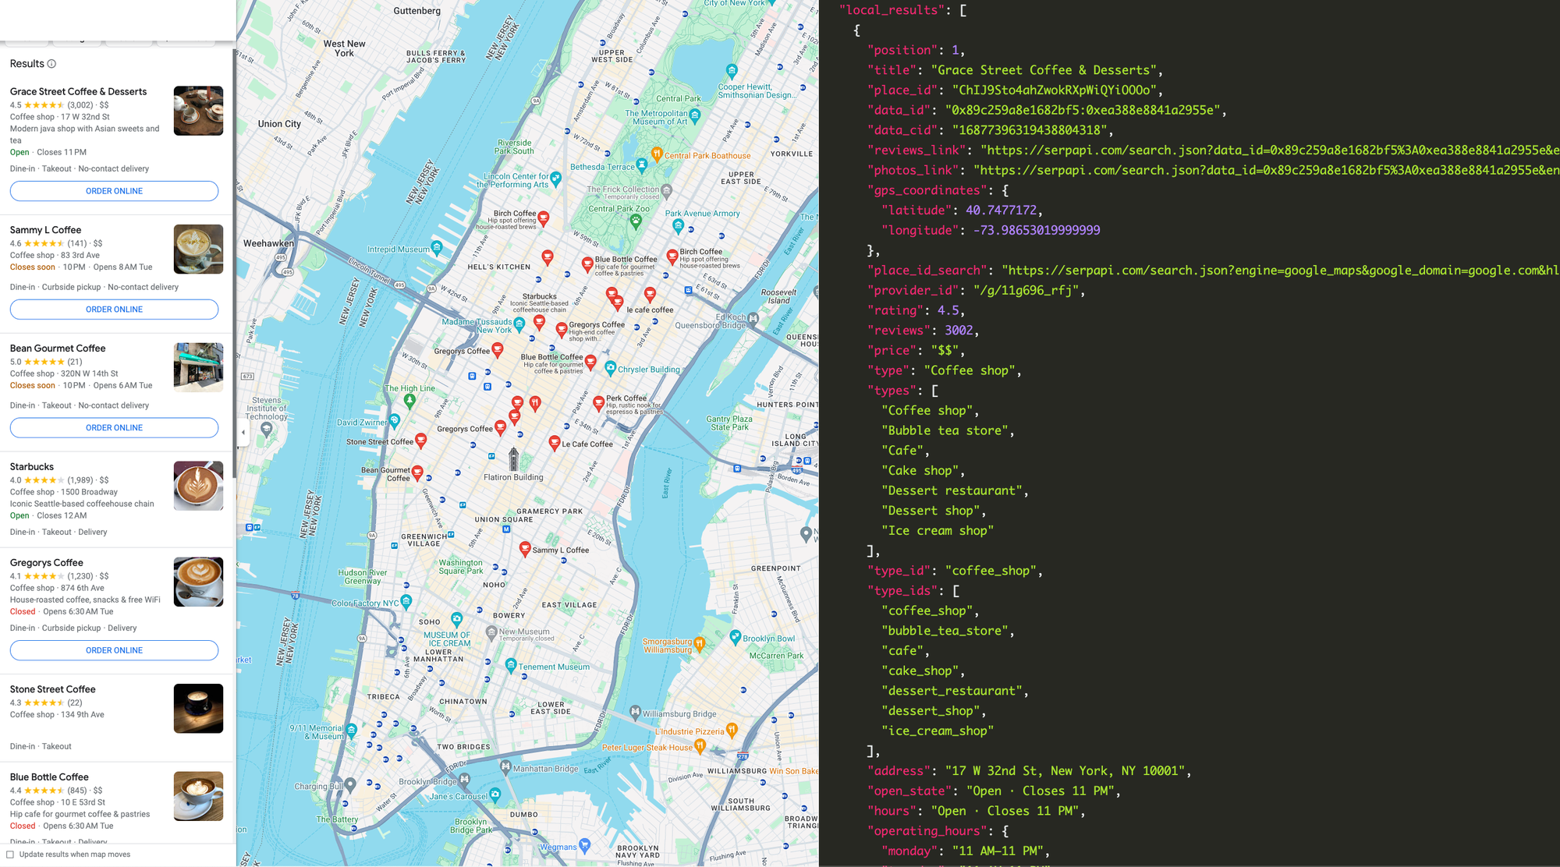Click Order Online under Bean Gourmet Coffee
1560x867 pixels.
(114, 428)
